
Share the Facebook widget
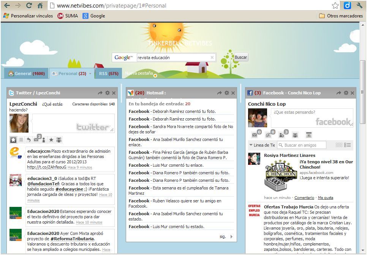click(x=339, y=93)
